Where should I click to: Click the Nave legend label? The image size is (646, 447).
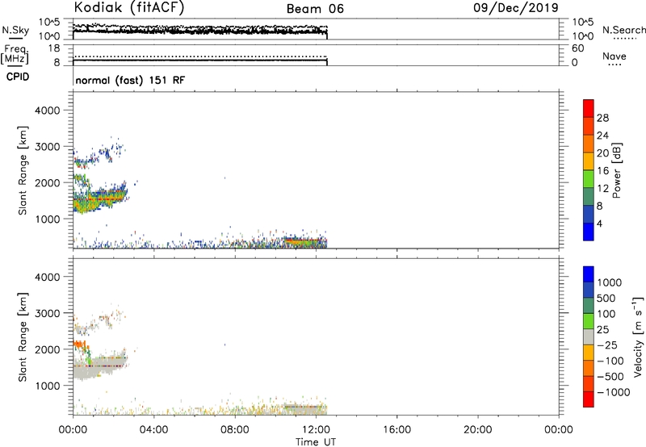[x=615, y=56]
